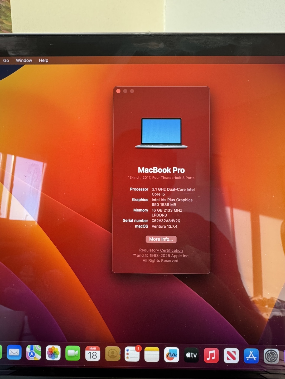Open the Mail app in the Dock
This screenshot has height=379, width=285.
tap(14, 352)
